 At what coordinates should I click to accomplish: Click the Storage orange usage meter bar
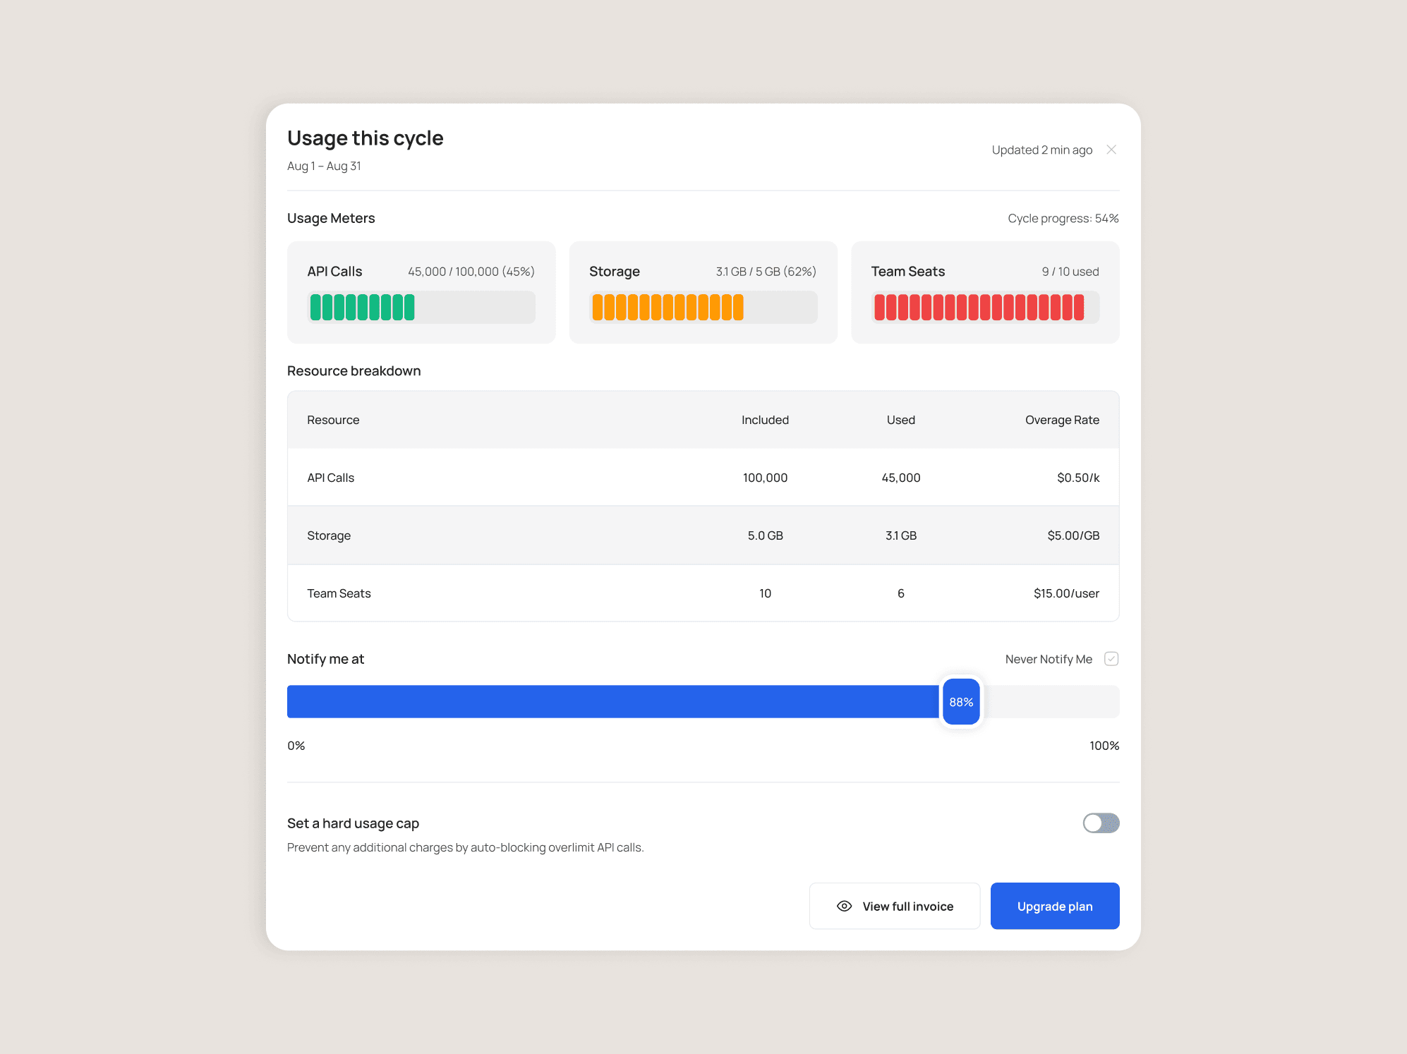[x=703, y=308]
